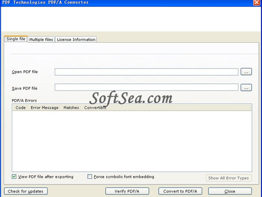Browse for the Save PDF file location

pos(246,87)
